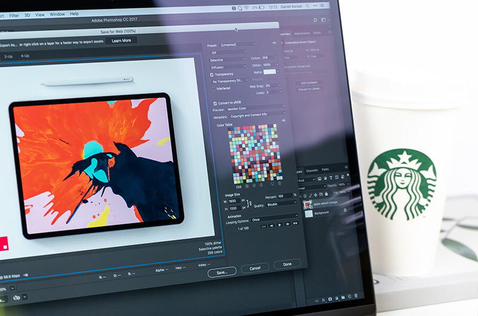Click the Done button

(287, 264)
